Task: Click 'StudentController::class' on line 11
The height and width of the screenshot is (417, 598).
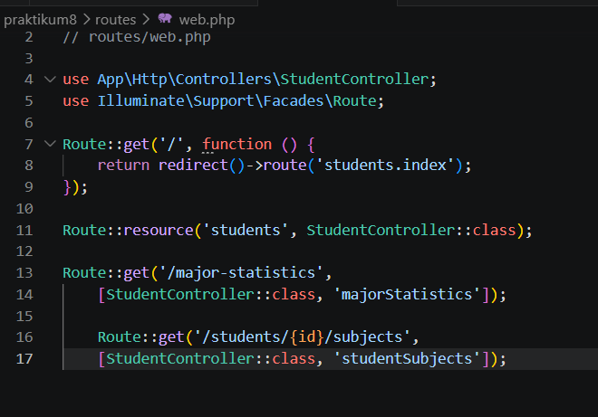Action: (x=411, y=230)
